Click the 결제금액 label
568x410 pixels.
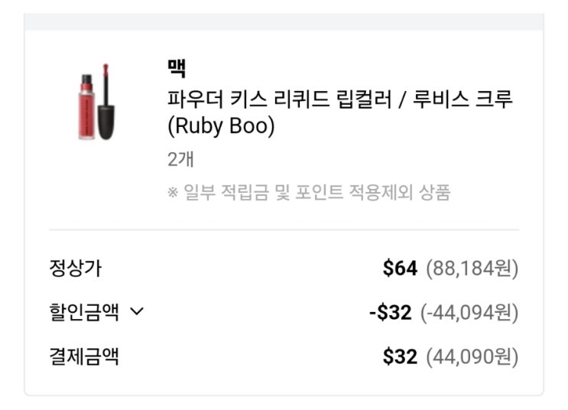click(83, 356)
